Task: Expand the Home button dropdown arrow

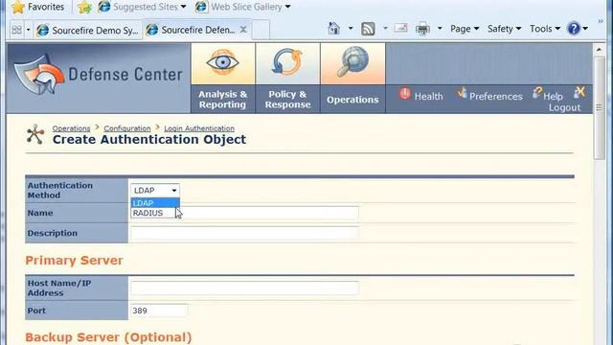Action: [x=351, y=29]
